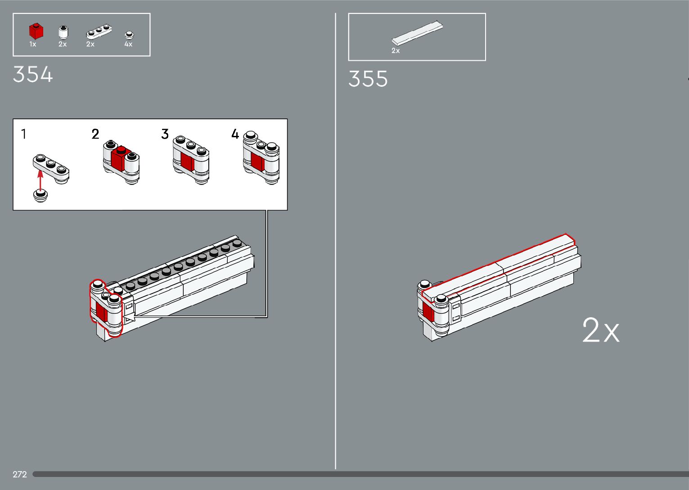Click the sub-step 4 finished assembly image
This screenshot has height=490, width=689.
click(x=261, y=157)
